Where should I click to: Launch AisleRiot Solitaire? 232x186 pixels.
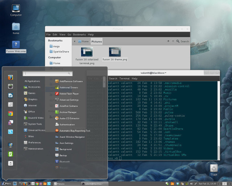pos(66,106)
